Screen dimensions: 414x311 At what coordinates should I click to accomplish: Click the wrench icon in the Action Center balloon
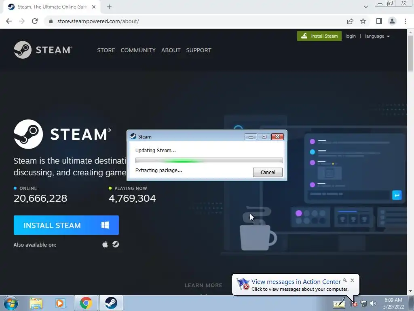click(x=345, y=280)
